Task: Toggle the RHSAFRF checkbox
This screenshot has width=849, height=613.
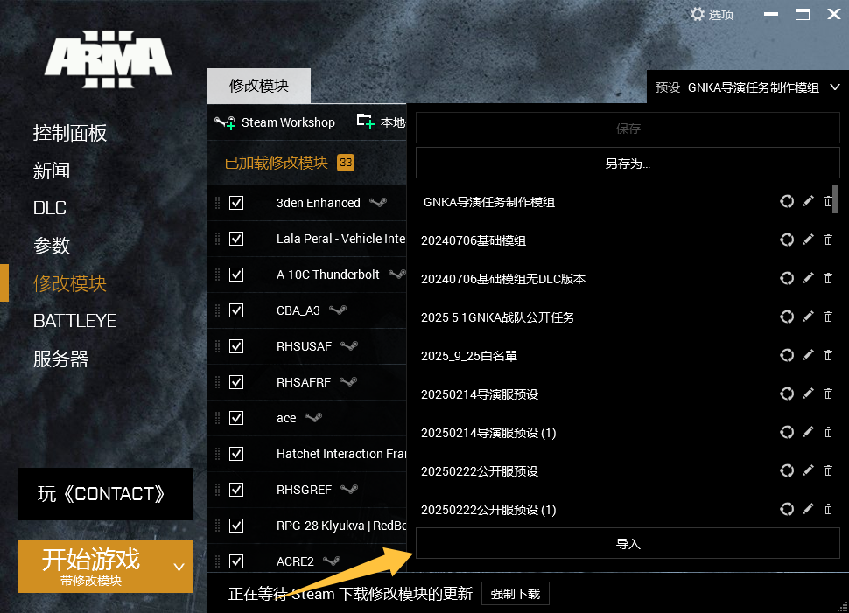Action: 236,382
